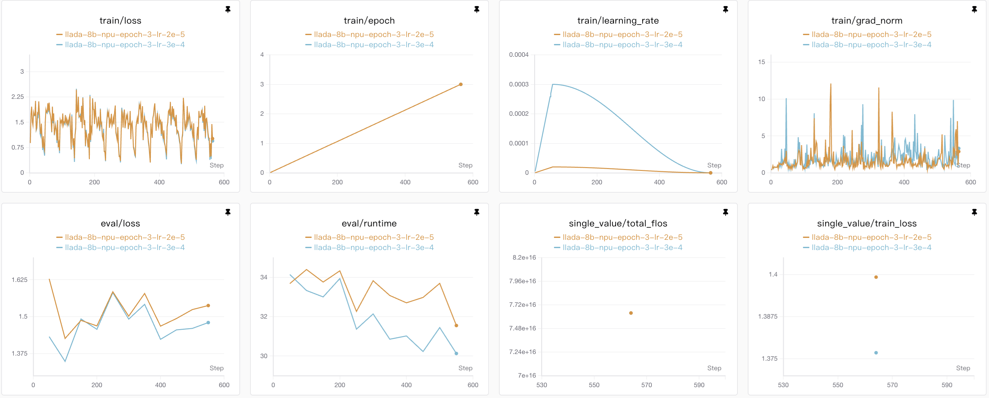Pin the train/loss chart
Viewport: 989px width, 398px height.
click(x=228, y=9)
